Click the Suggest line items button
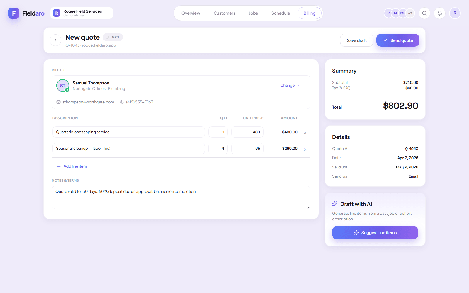This screenshot has height=293, width=469. point(375,233)
